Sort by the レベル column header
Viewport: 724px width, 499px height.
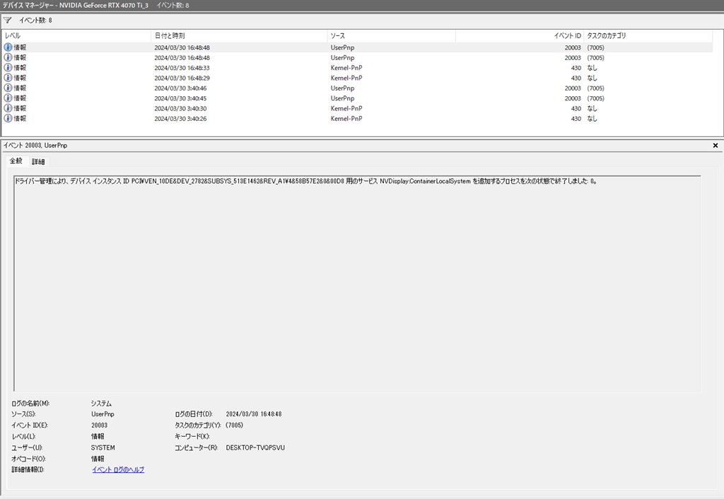pos(77,35)
